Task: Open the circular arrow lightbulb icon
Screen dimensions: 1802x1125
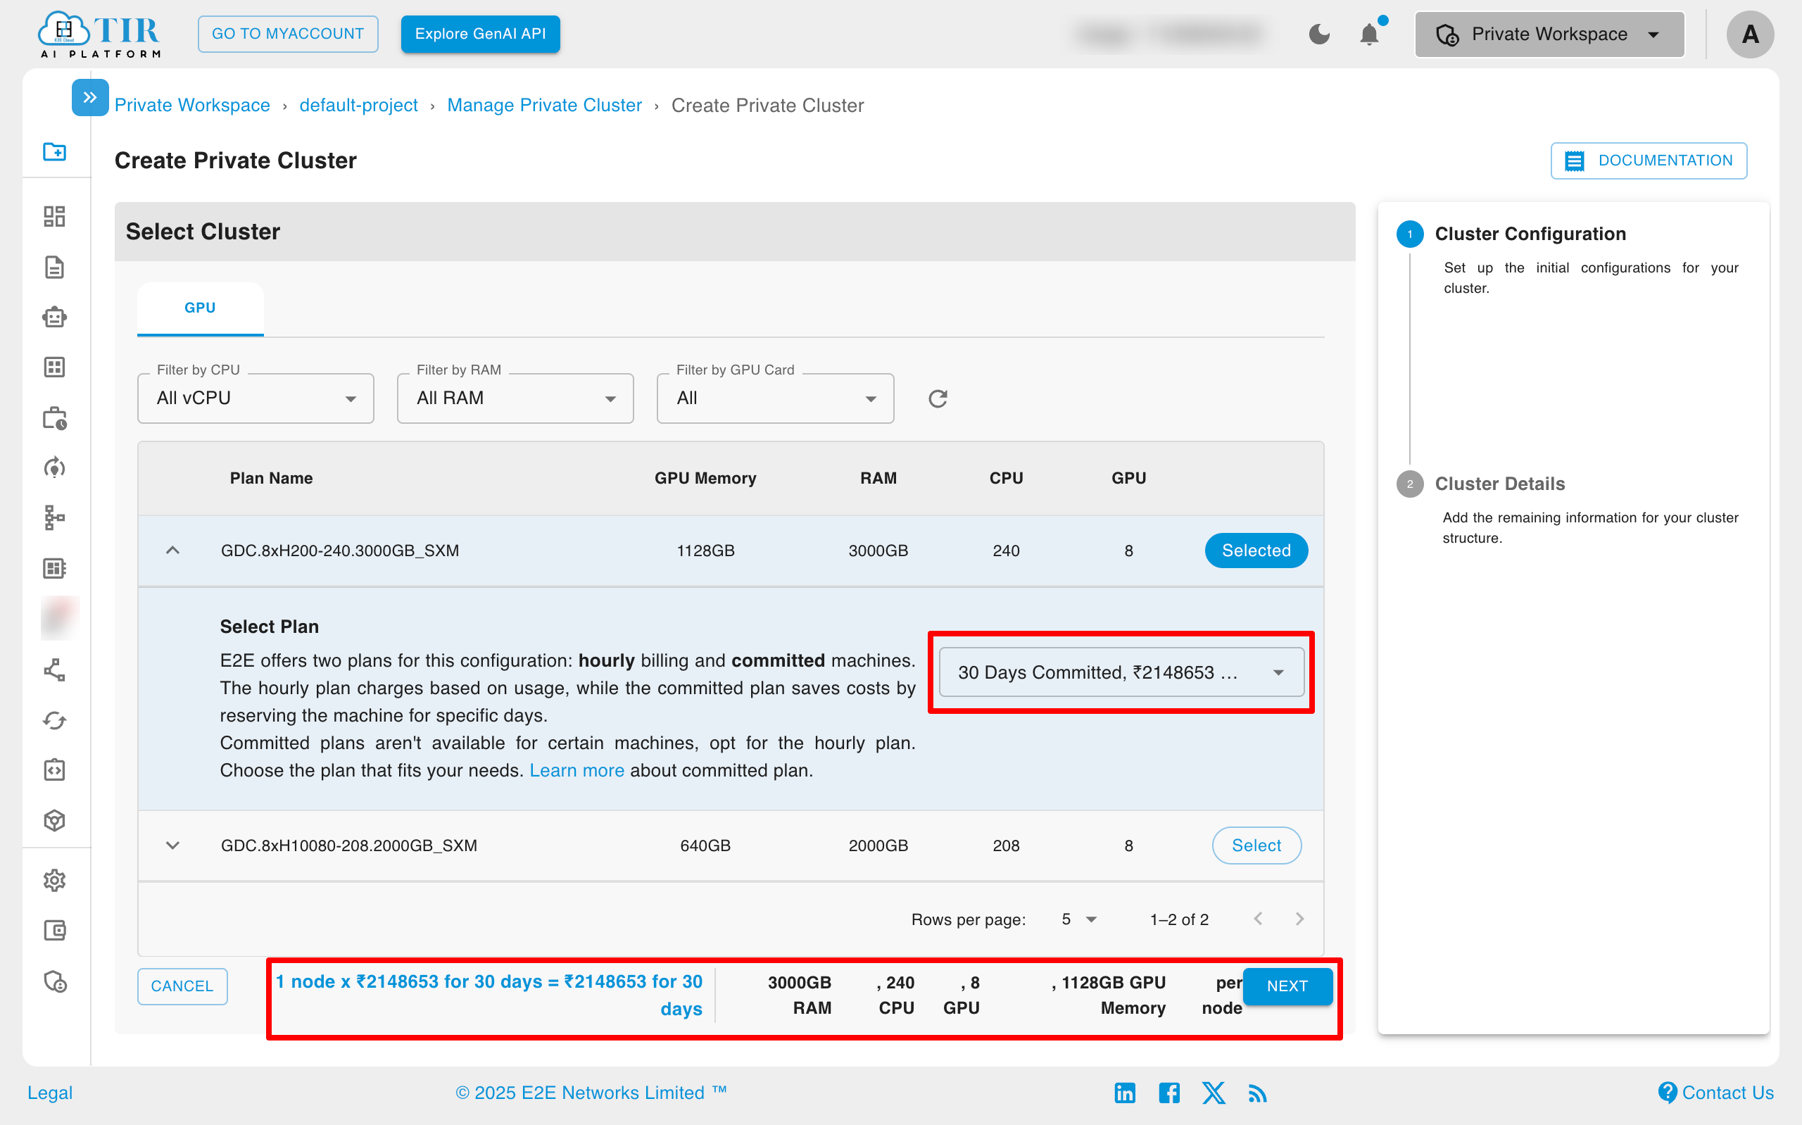Action: [54, 468]
